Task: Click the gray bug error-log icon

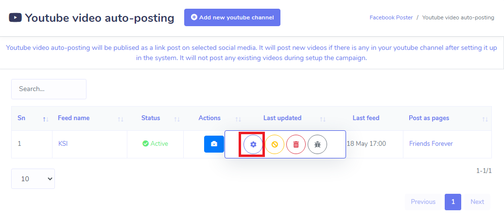Action: 317,144
